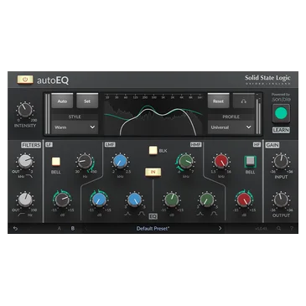The width and height of the screenshot is (306, 306).
Task: Click the green HMF gain dB knob
Action: (x=171, y=200)
